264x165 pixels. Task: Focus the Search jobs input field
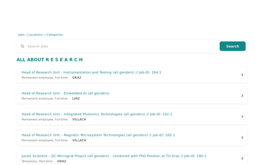tap(123, 46)
